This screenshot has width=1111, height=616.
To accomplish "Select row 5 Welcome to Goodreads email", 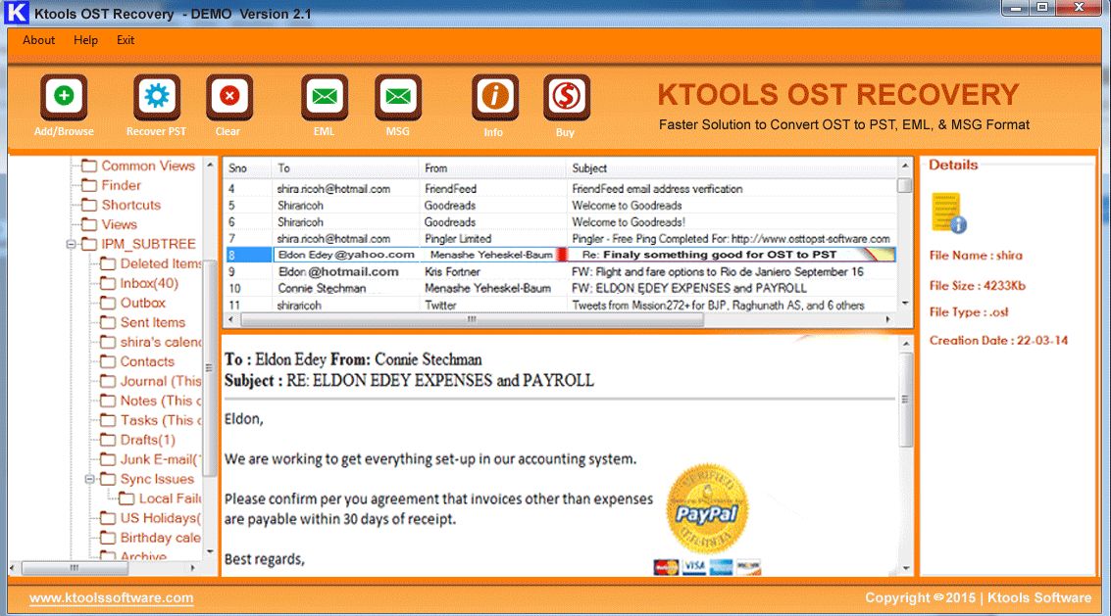I will click(561, 206).
